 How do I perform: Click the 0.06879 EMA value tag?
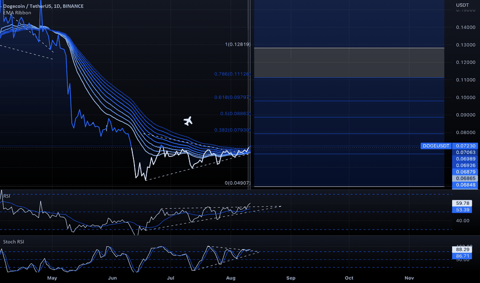[466, 172]
